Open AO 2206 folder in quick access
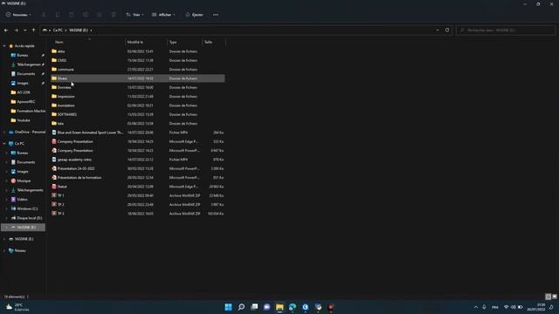Image resolution: width=559 pixels, height=314 pixels. click(x=24, y=92)
